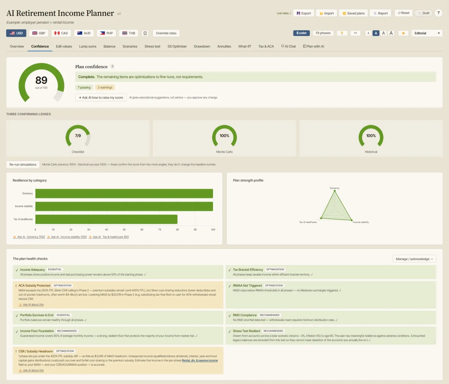Click the 2 warnings badge
The image size is (449, 384).
[x=105, y=88]
